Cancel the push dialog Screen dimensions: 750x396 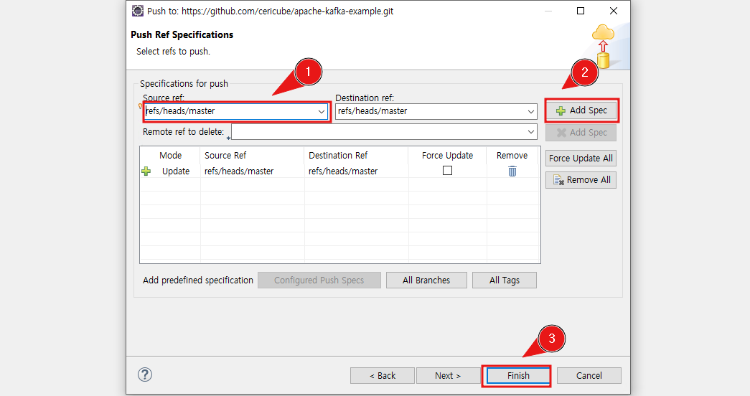589,375
